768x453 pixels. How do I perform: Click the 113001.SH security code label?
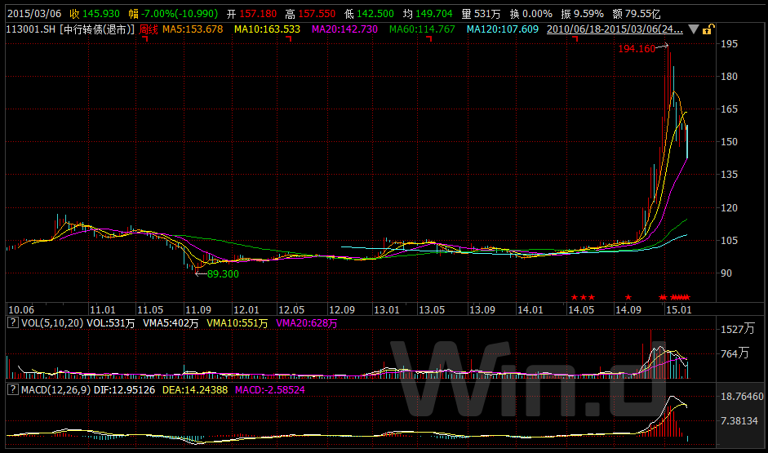(x=31, y=29)
